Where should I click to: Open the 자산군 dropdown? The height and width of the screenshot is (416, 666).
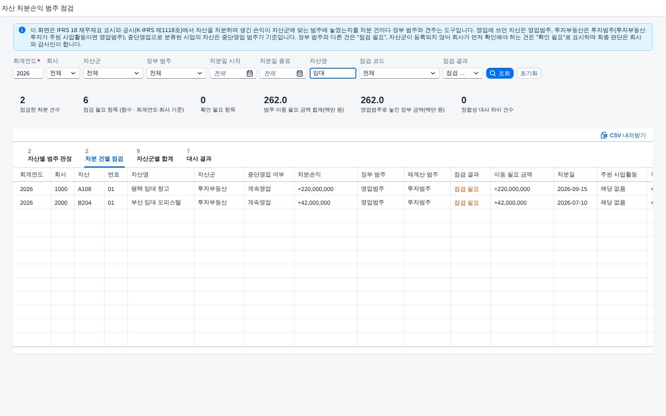(x=113, y=73)
